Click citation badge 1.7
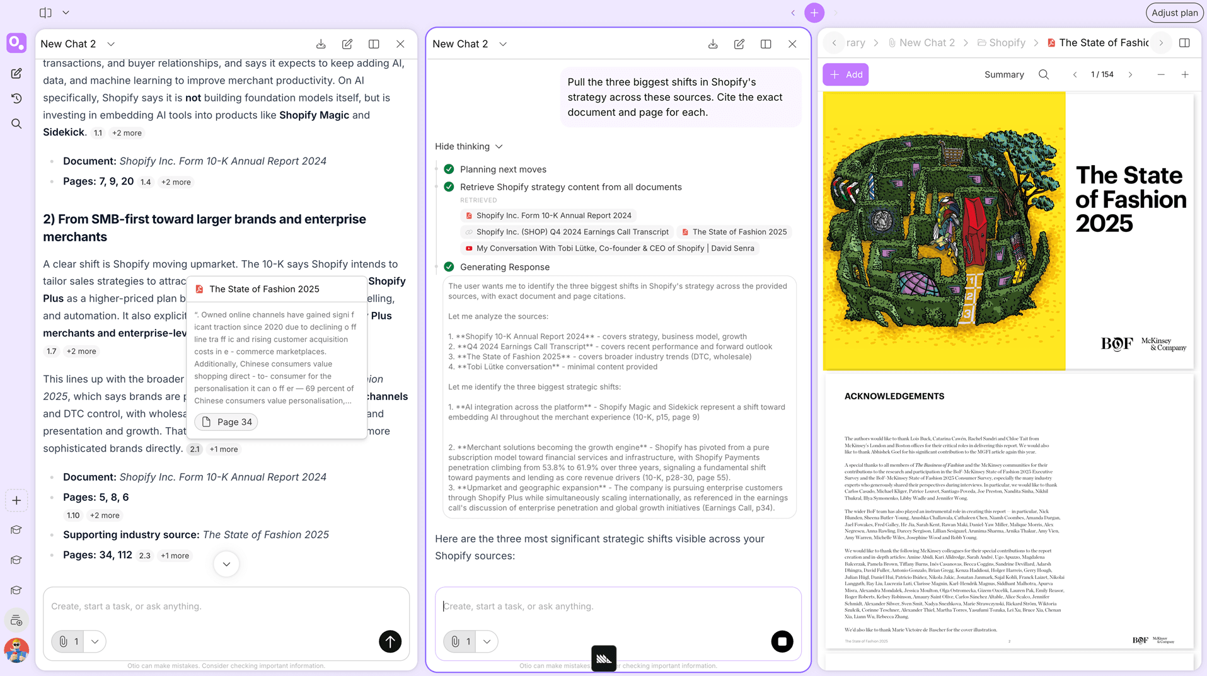This screenshot has height=676, width=1207. (x=52, y=352)
